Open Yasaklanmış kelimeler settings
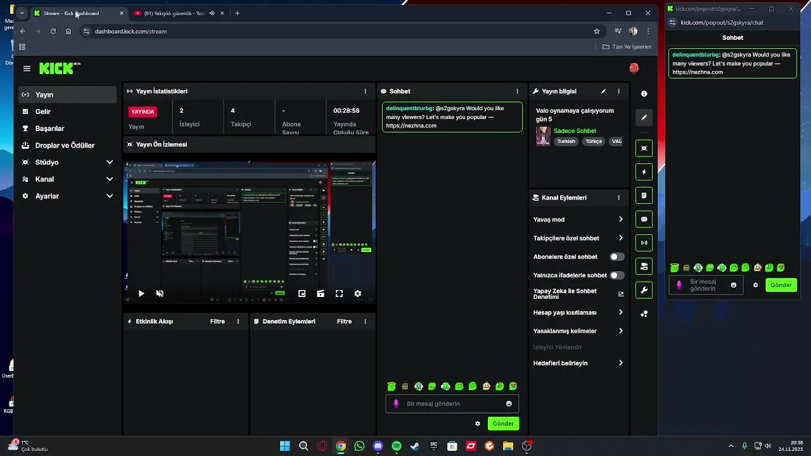This screenshot has width=811, height=456. click(x=578, y=331)
